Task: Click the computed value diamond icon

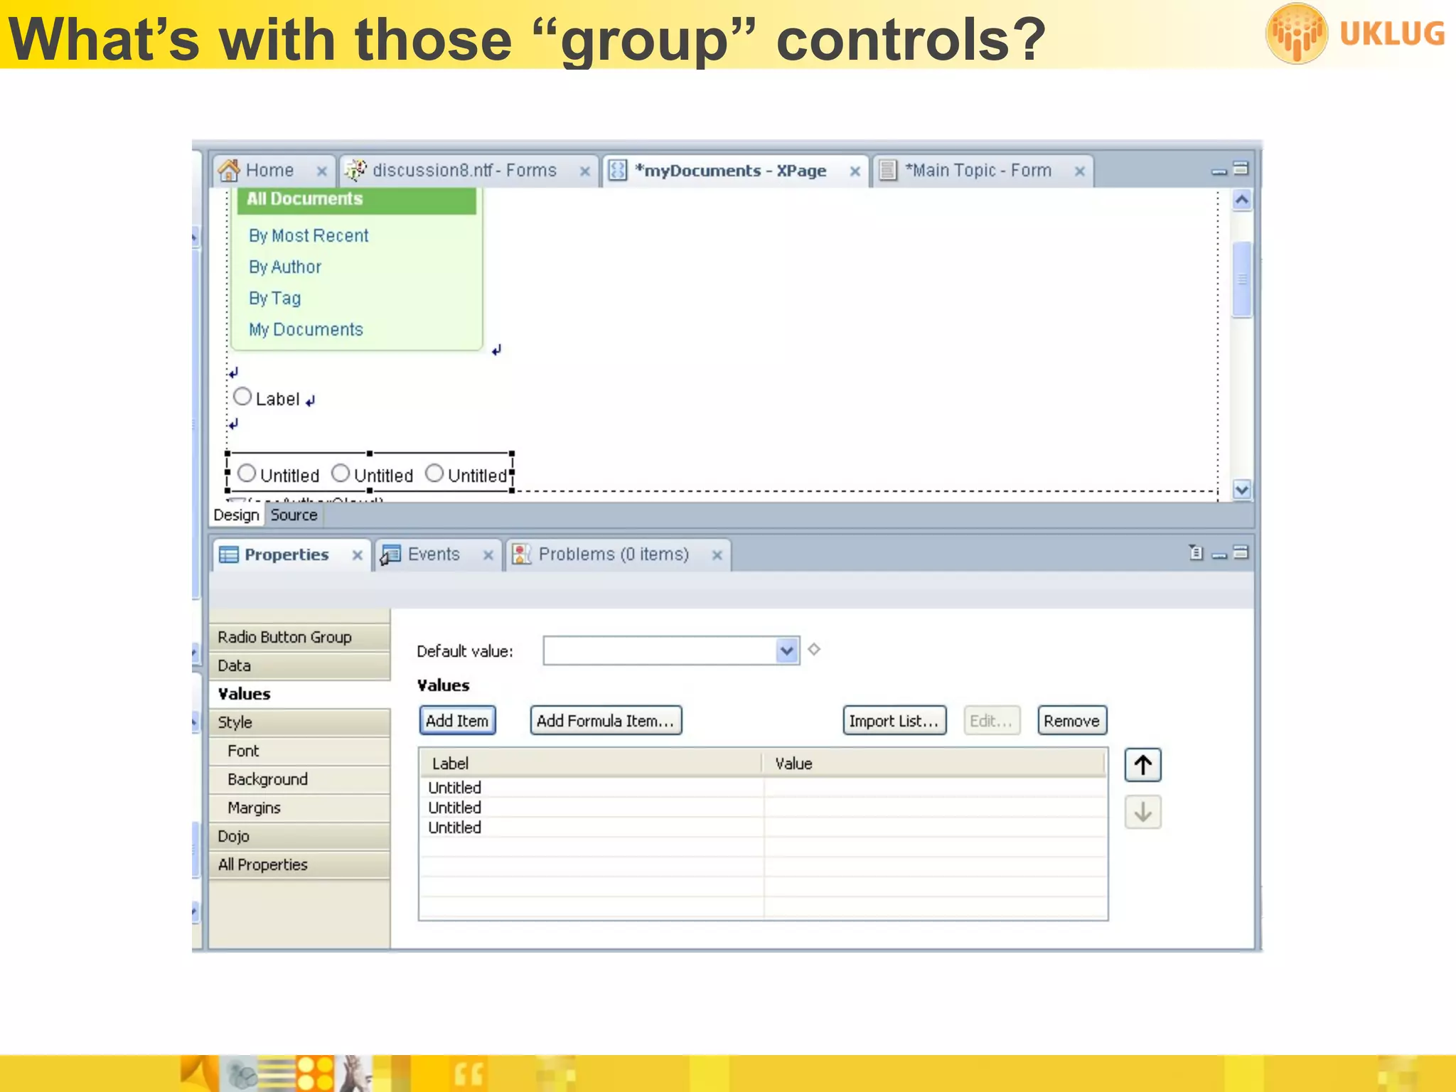Action: (815, 649)
